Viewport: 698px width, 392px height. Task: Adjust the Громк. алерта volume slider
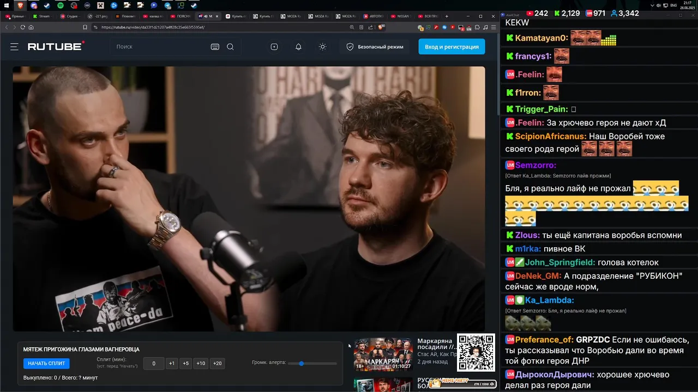pos(312,363)
